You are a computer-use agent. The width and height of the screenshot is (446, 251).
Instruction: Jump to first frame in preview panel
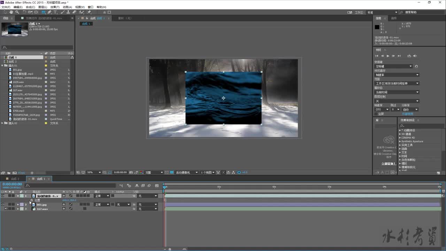pyautogui.click(x=377, y=56)
